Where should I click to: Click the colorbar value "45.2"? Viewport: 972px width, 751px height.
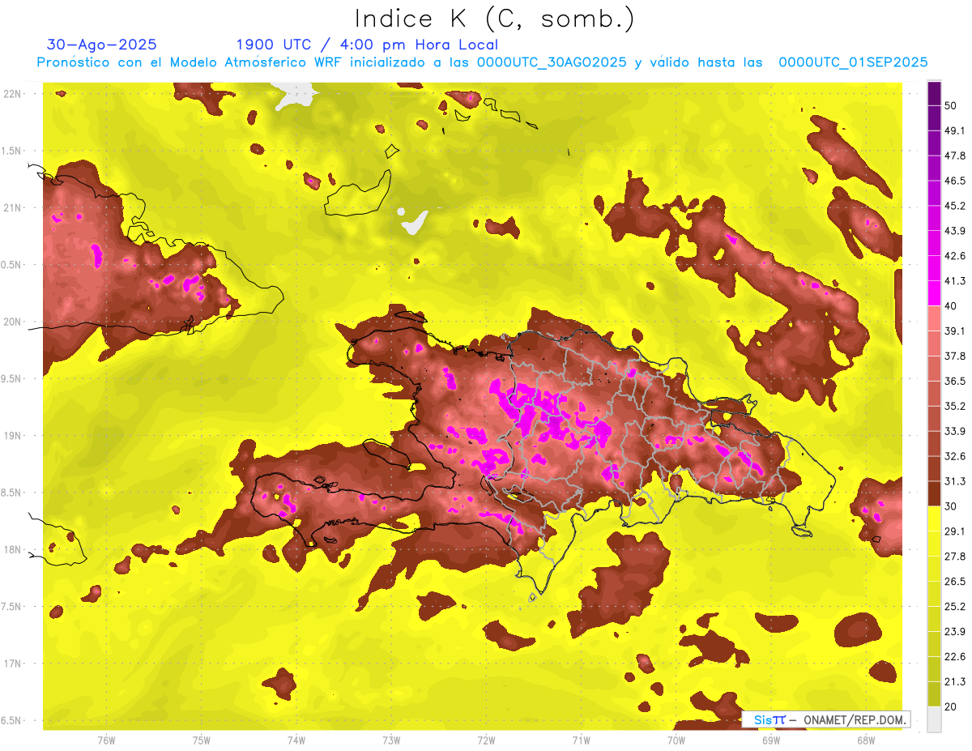pyautogui.click(x=955, y=206)
